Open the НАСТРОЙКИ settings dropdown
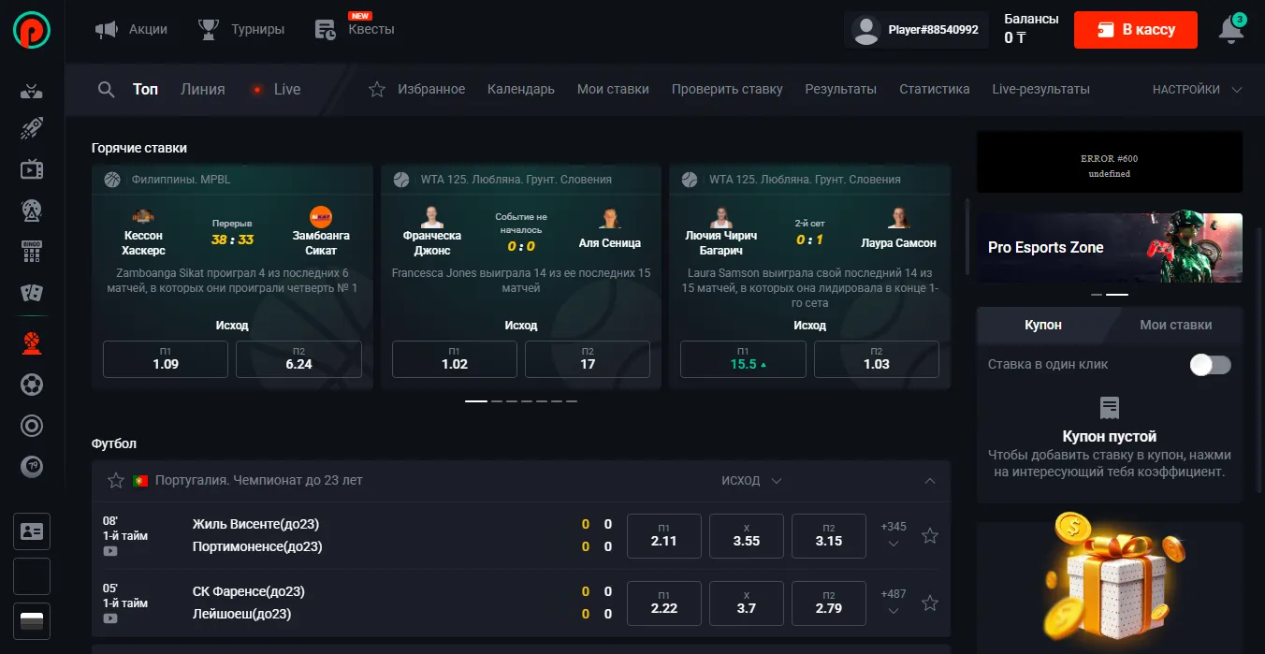Screen dimensions: 1265x654 pos(1197,90)
